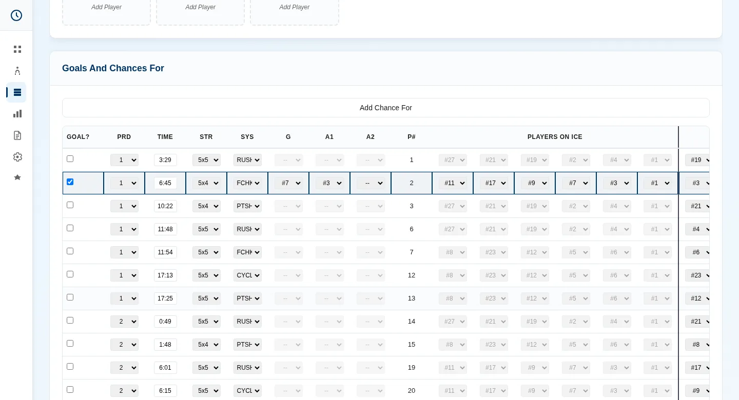The image size is (739, 400).
Task: Select the P# cell showing 20
Action: point(412,391)
